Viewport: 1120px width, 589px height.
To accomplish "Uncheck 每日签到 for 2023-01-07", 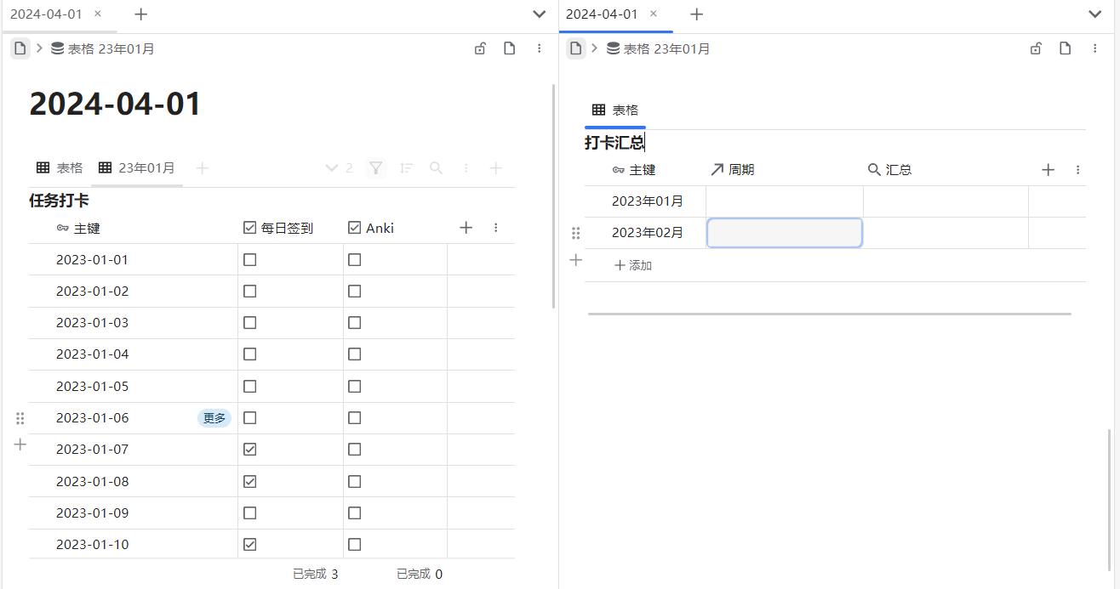I will pos(249,450).
